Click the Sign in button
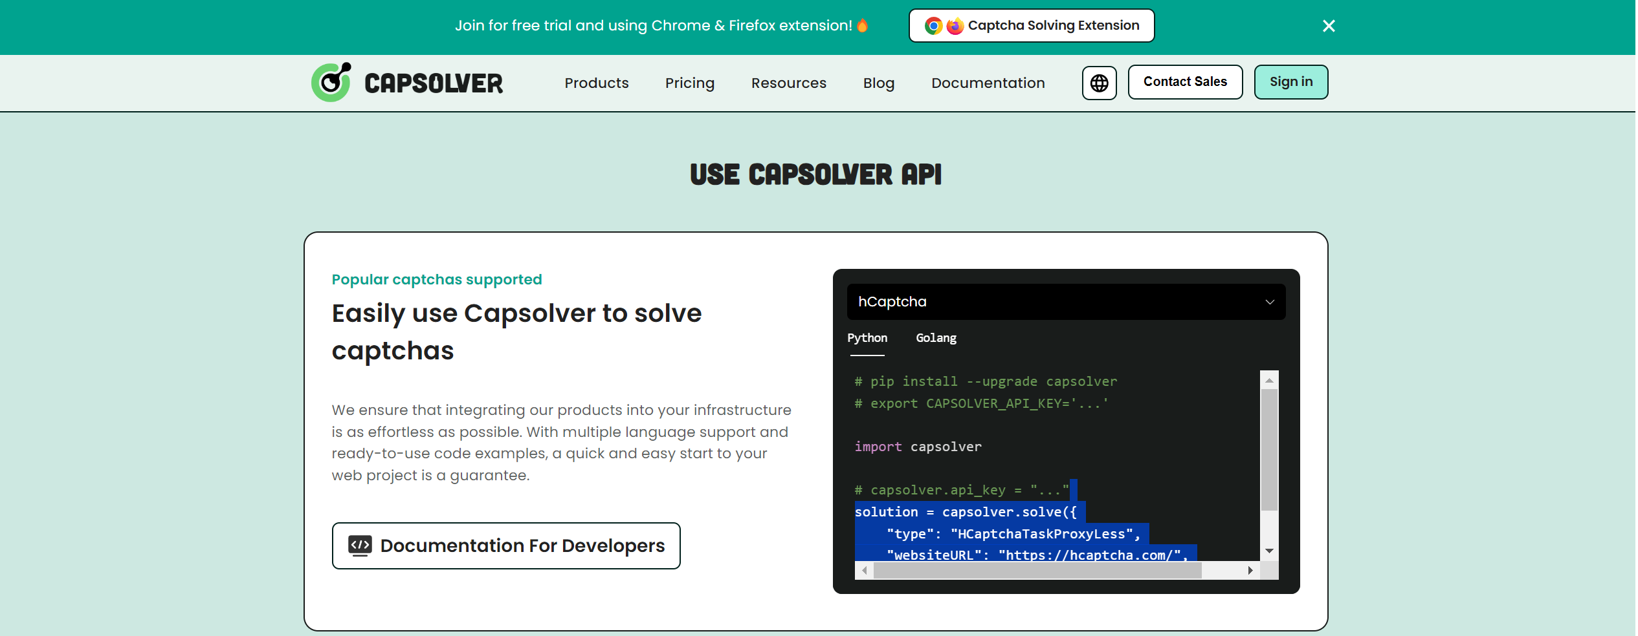The width and height of the screenshot is (1638, 636). click(1290, 82)
